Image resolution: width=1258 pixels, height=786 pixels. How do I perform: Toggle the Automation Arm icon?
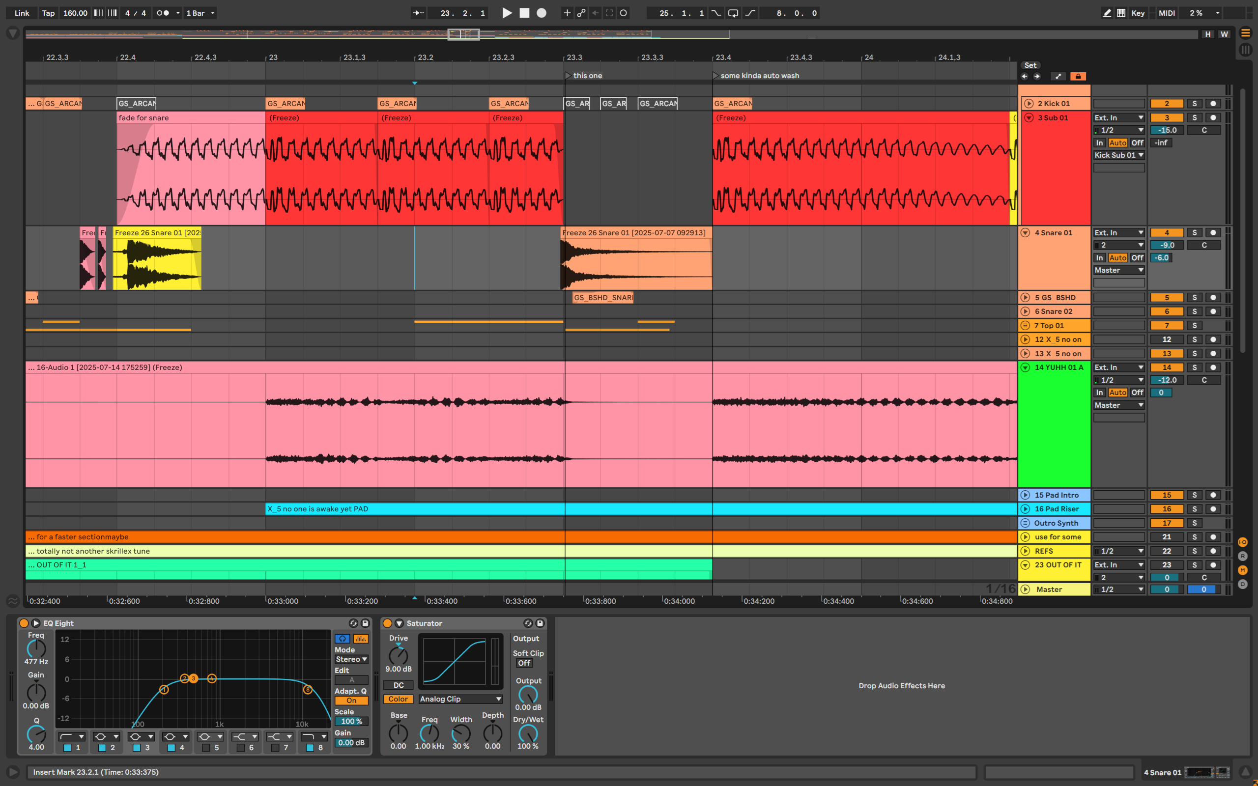582,13
